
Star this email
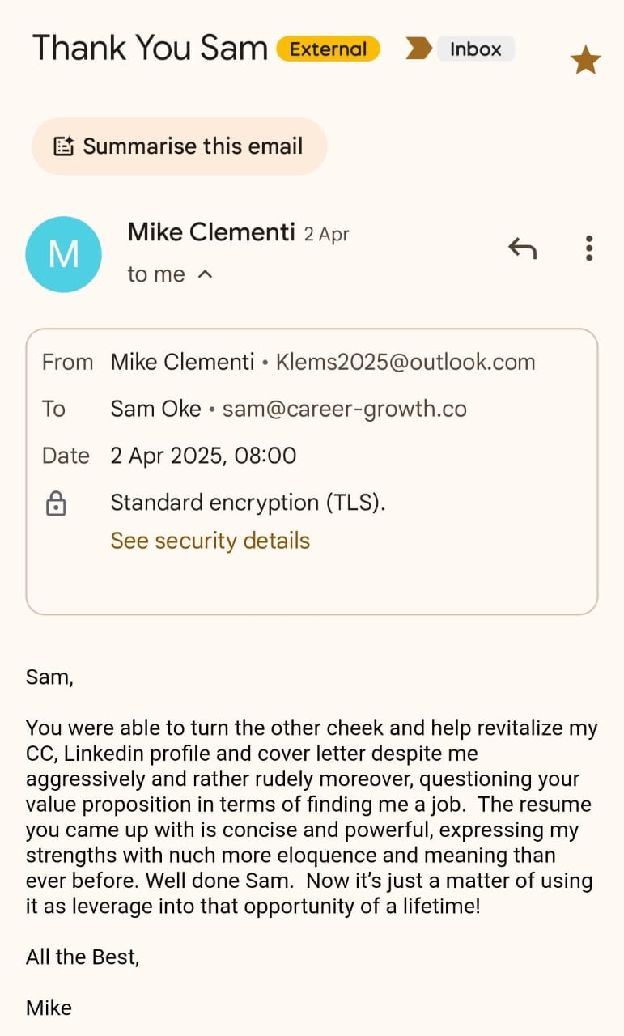[585, 61]
